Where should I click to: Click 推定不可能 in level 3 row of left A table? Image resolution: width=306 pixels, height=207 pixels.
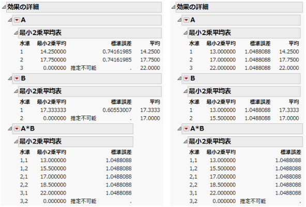pos(83,68)
